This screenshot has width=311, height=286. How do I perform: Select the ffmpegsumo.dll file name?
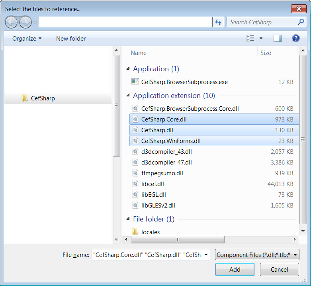coord(162,173)
